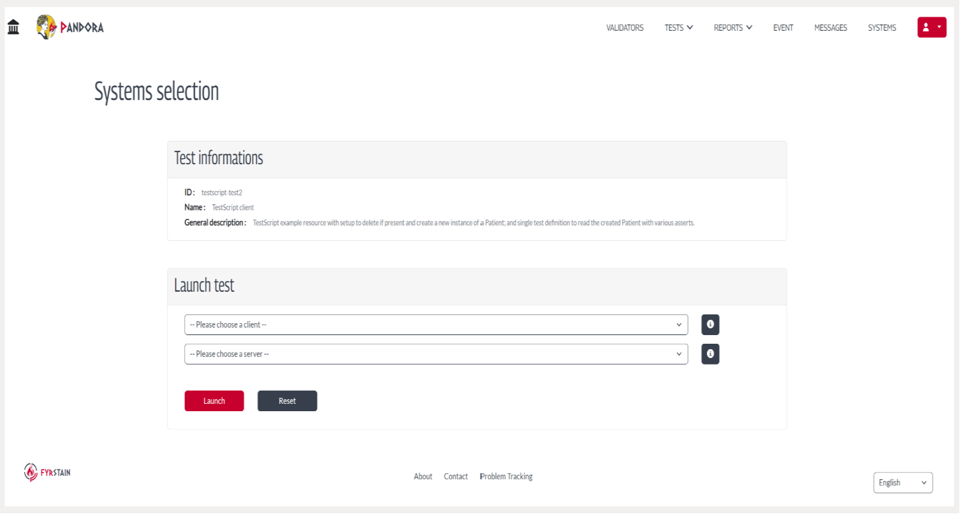960x514 pixels.
Task: Reset the launch test form
Action: tap(287, 401)
